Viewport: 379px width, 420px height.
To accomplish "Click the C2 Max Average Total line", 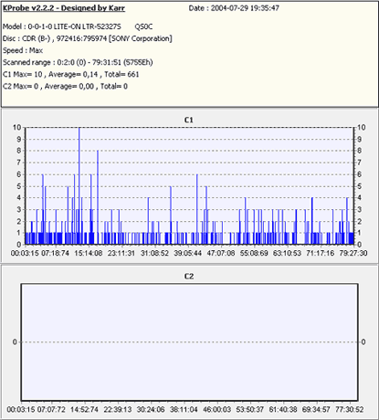I will 65,87.
